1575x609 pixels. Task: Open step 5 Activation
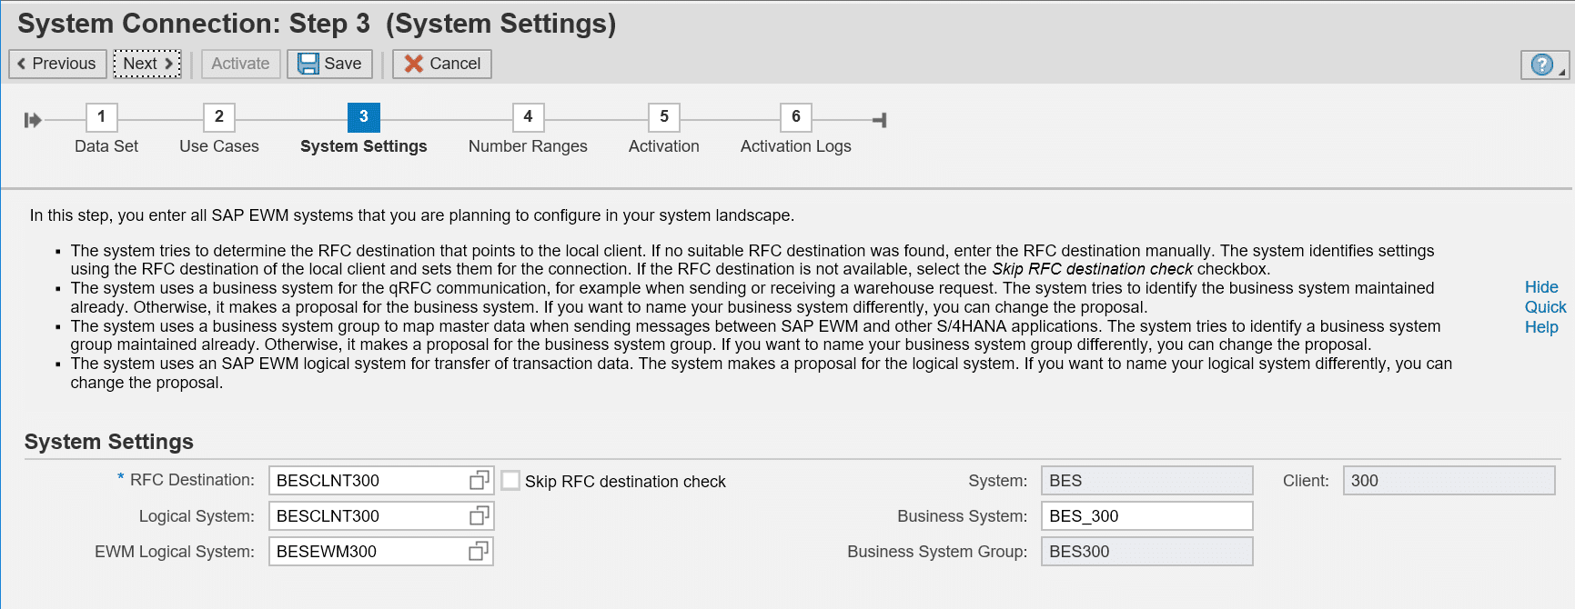click(663, 117)
